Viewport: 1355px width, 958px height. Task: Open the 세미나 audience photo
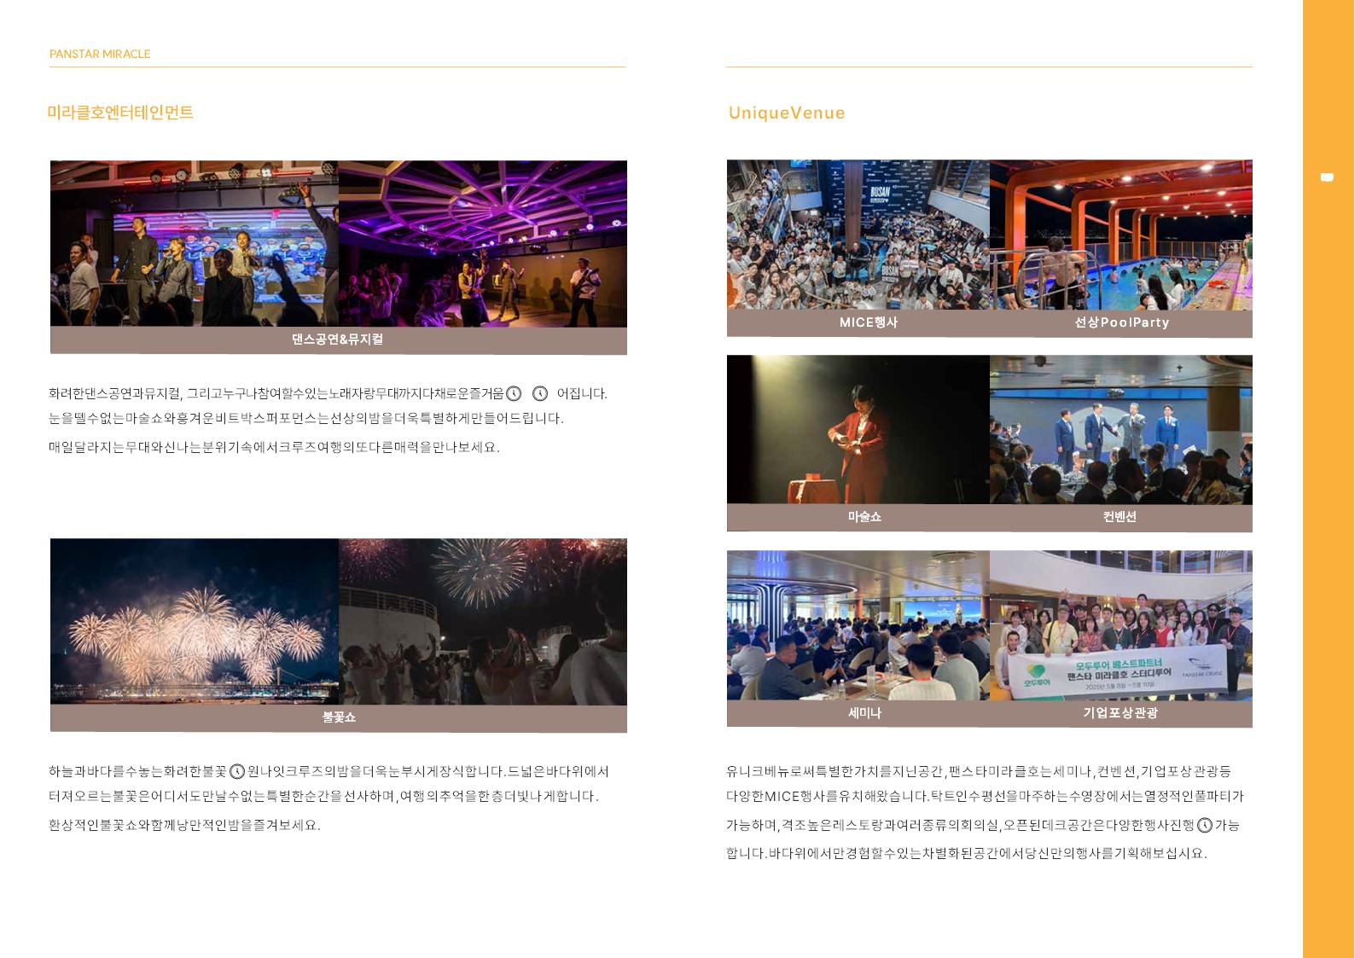click(858, 624)
